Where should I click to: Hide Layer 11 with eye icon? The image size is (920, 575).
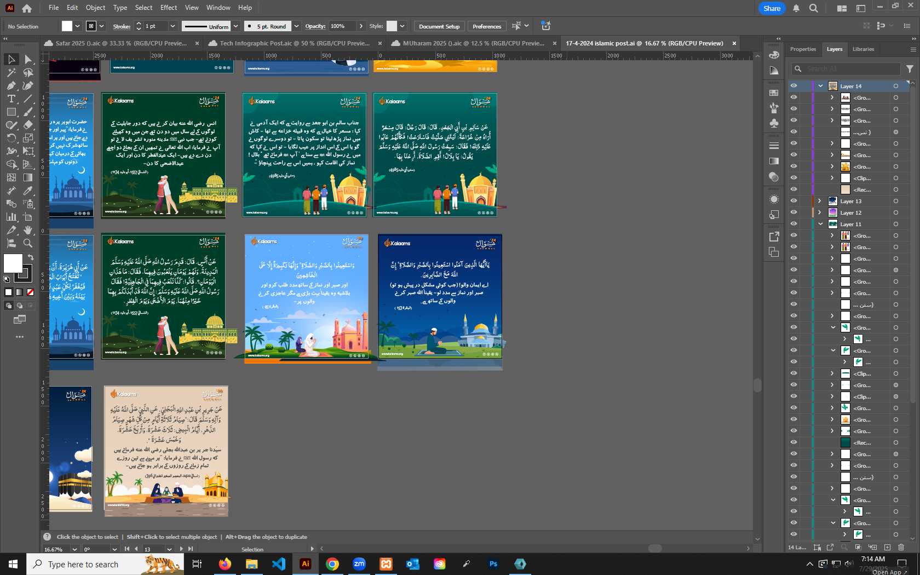click(x=794, y=224)
